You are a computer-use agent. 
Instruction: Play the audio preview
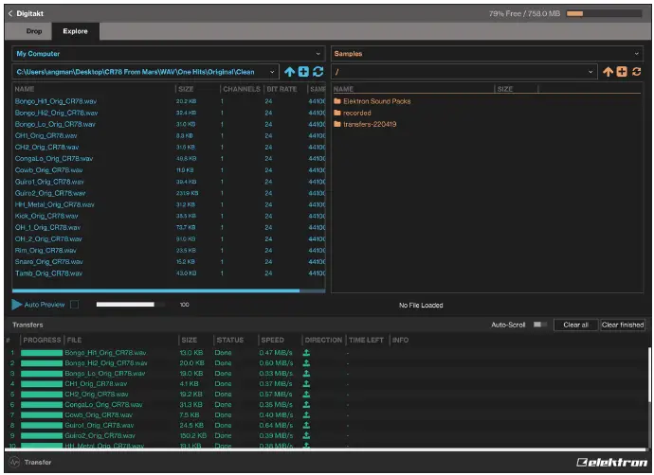pos(17,305)
